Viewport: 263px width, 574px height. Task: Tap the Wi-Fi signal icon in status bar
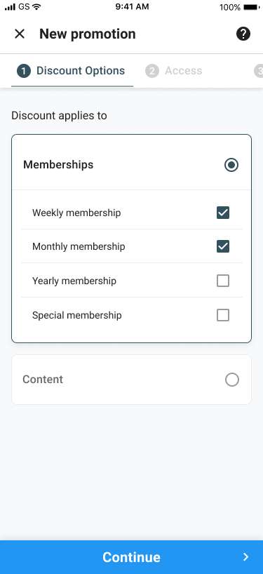coord(36,6)
